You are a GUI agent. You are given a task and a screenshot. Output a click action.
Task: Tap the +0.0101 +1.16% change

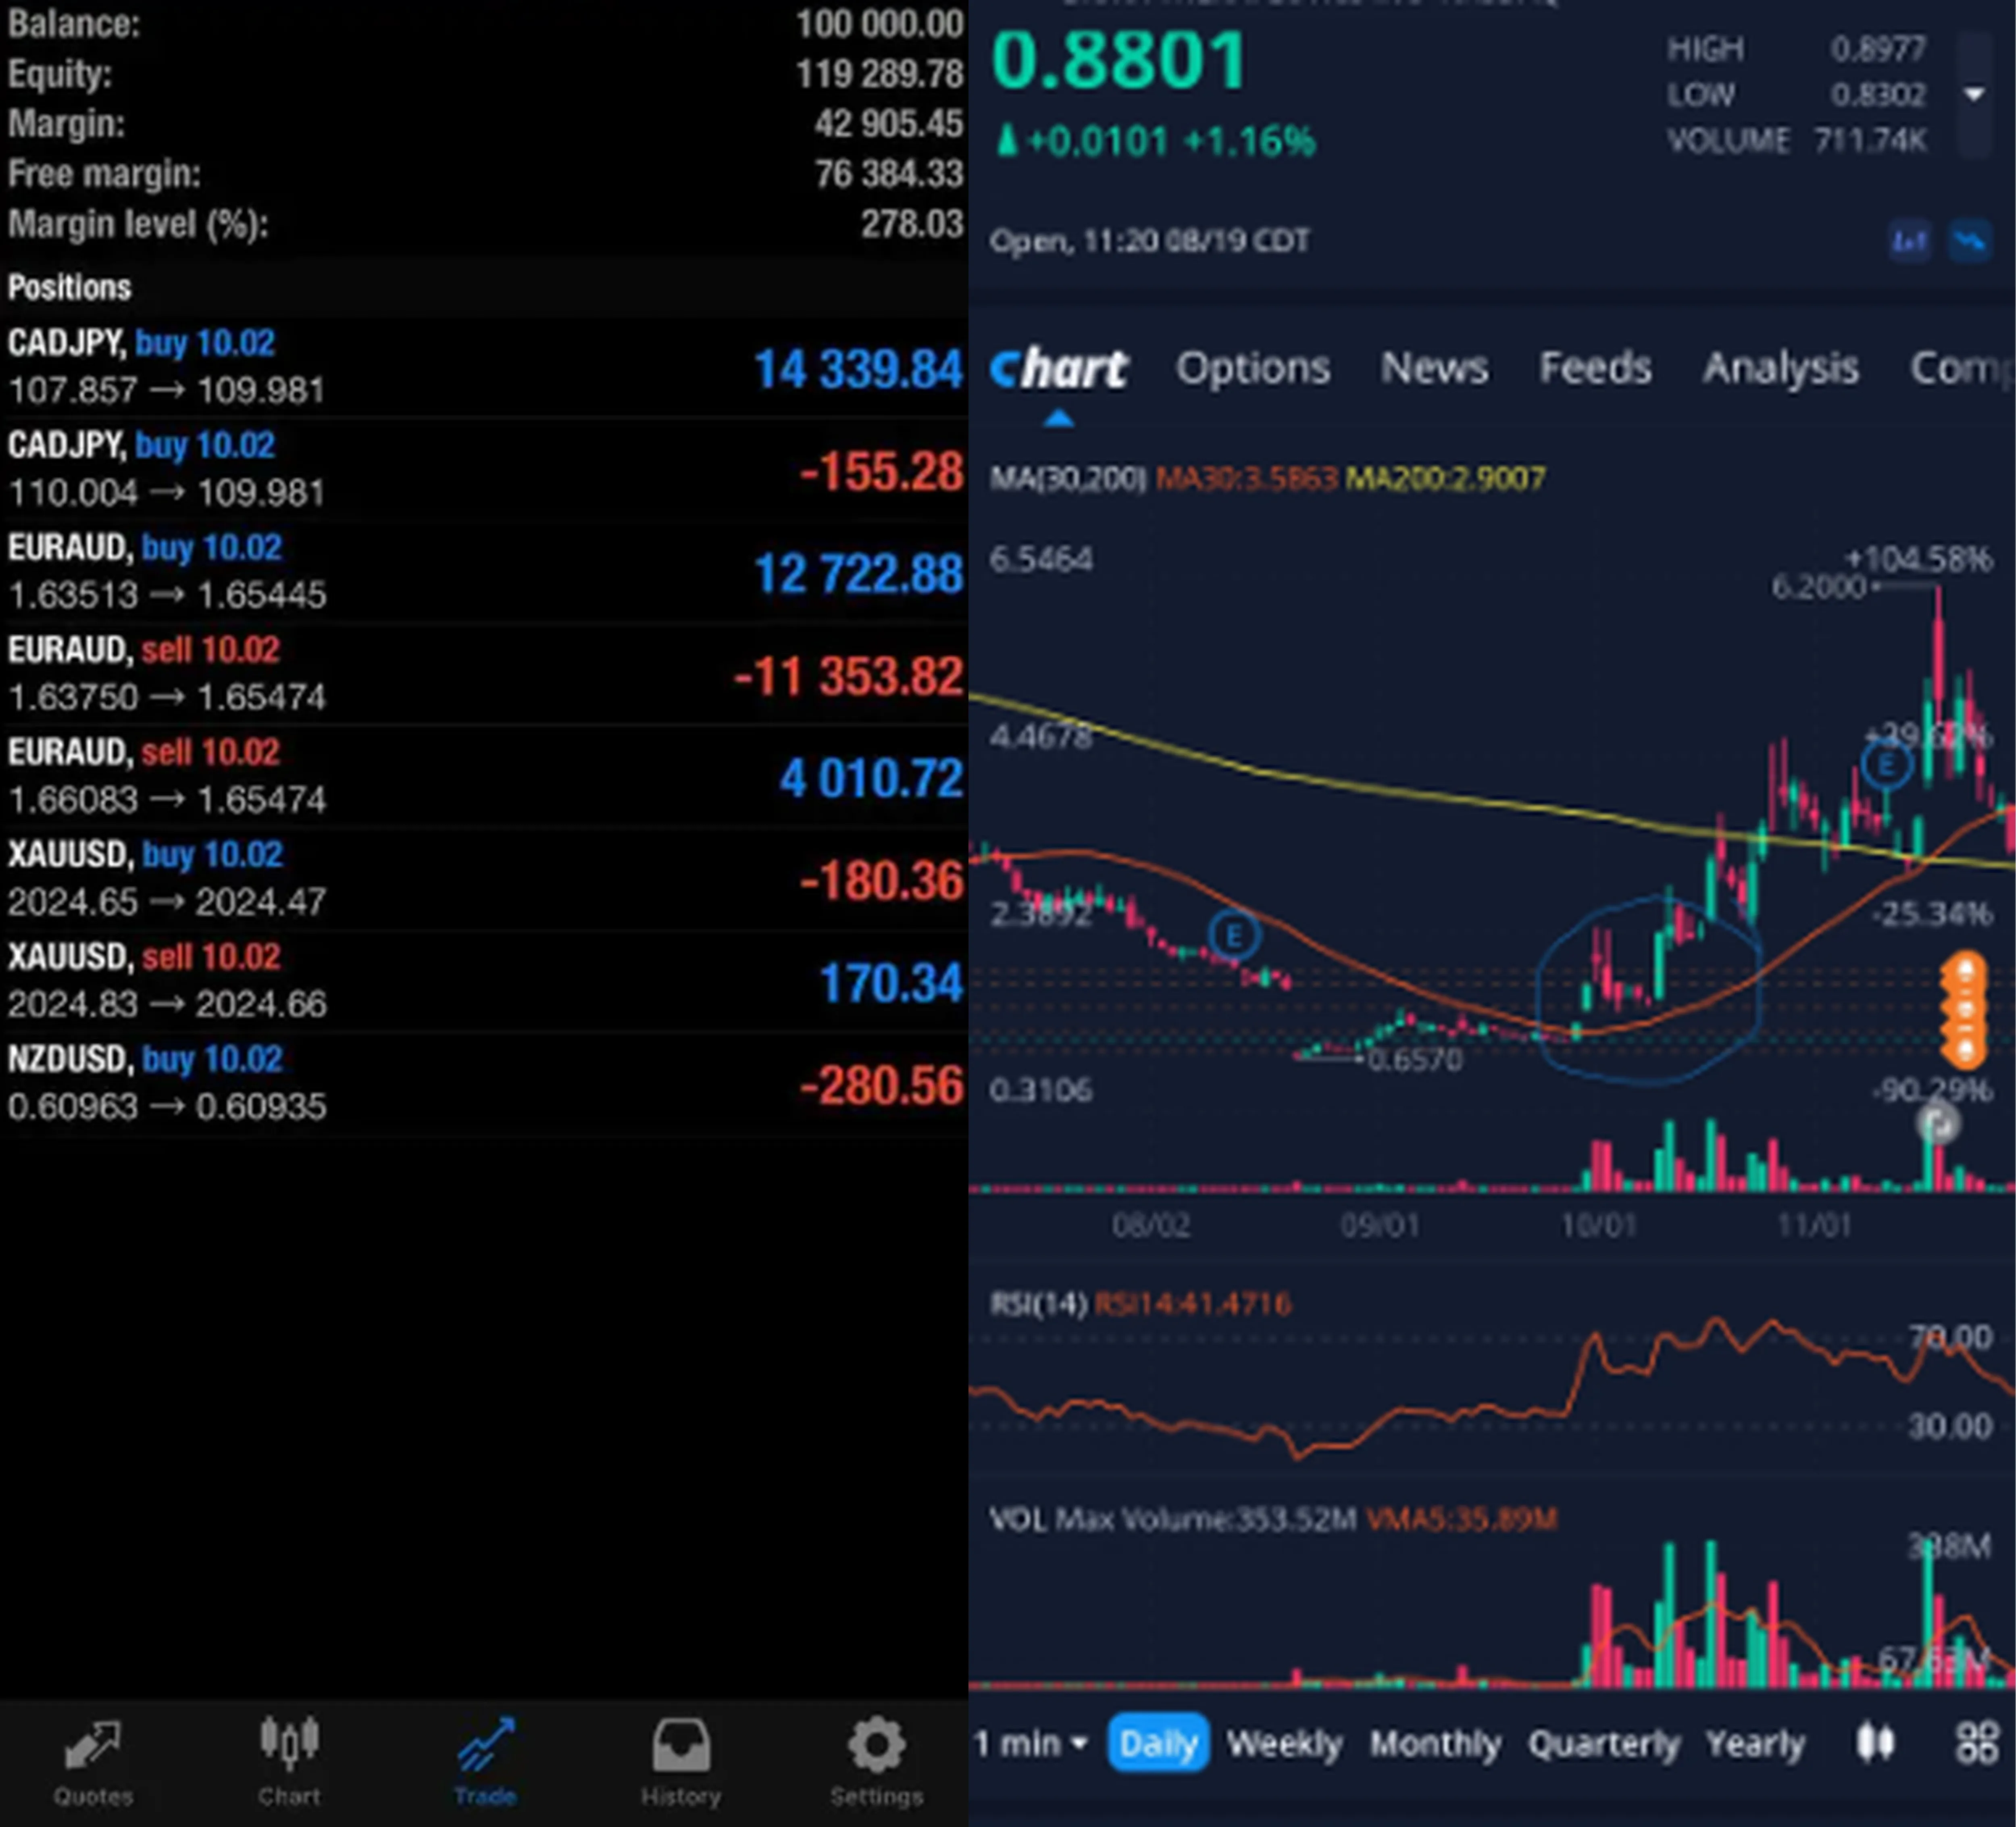[1156, 142]
